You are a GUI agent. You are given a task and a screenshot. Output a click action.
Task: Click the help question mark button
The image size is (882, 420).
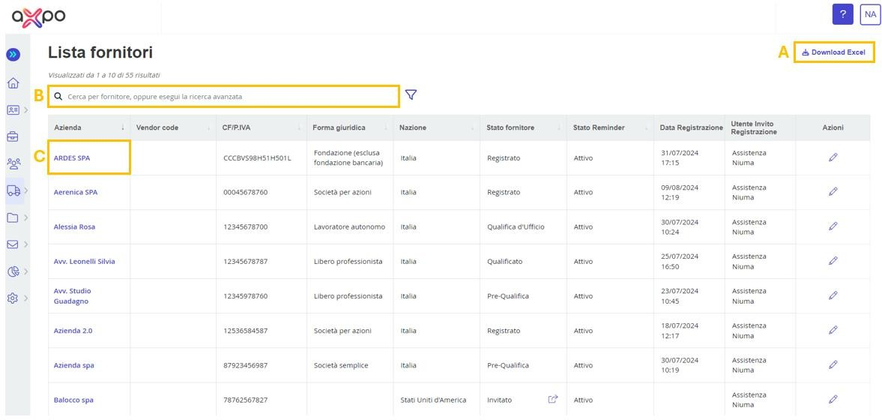(x=842, y=14)
